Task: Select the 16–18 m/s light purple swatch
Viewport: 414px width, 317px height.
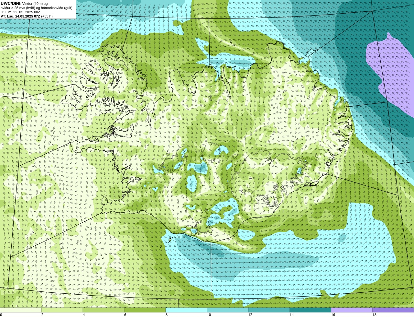Action: click(x=352, y=310)
